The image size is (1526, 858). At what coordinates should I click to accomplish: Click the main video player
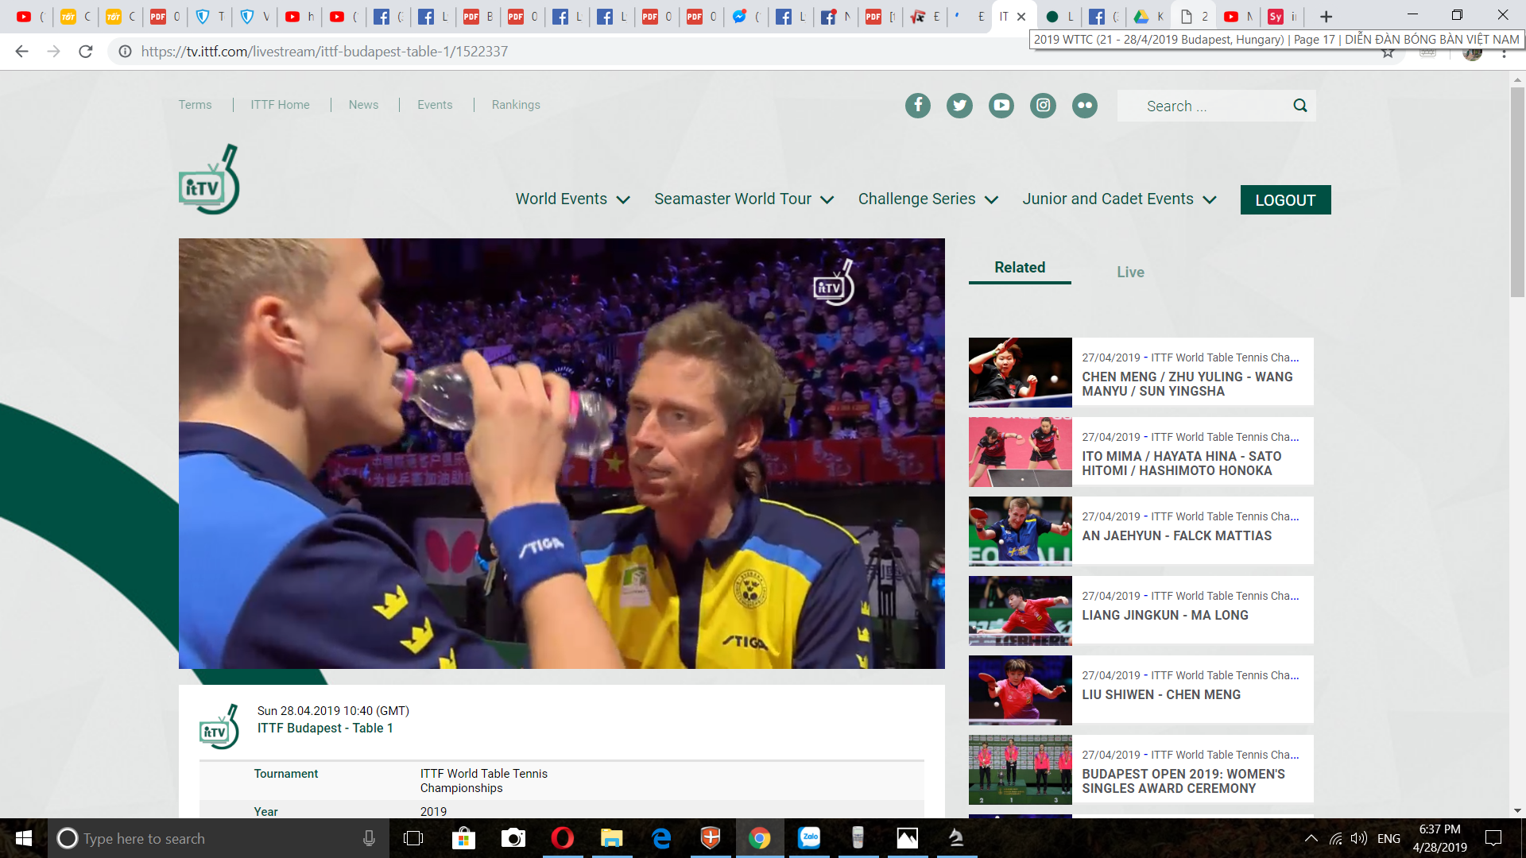(561, 454)
